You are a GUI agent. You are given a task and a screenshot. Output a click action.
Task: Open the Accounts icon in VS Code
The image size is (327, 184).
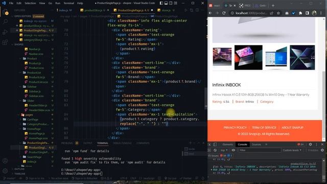point(6,160)
